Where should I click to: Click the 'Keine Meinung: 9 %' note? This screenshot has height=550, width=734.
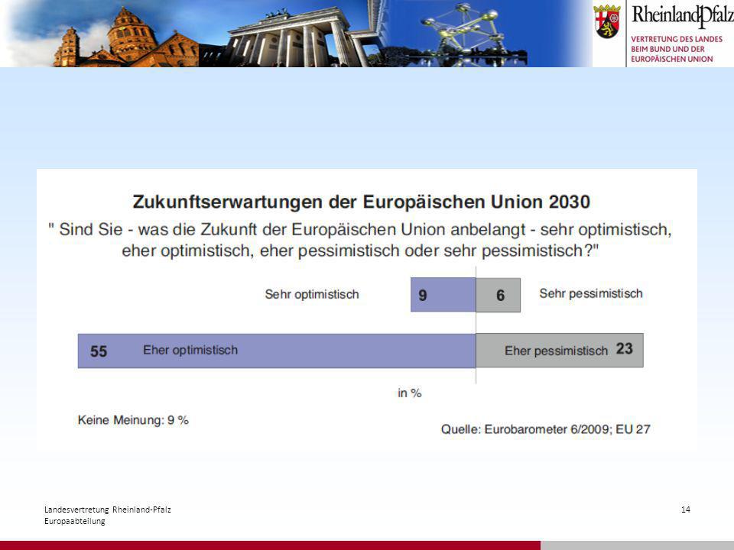(133, 420)
